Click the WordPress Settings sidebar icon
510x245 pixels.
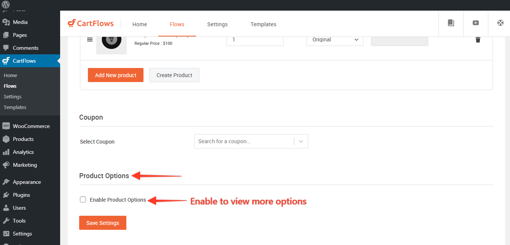6,234
